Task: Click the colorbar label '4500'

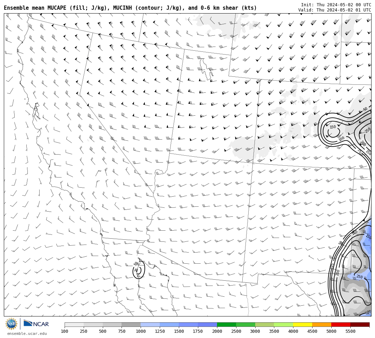Action: pyautogui.click(x=312, y=331)
